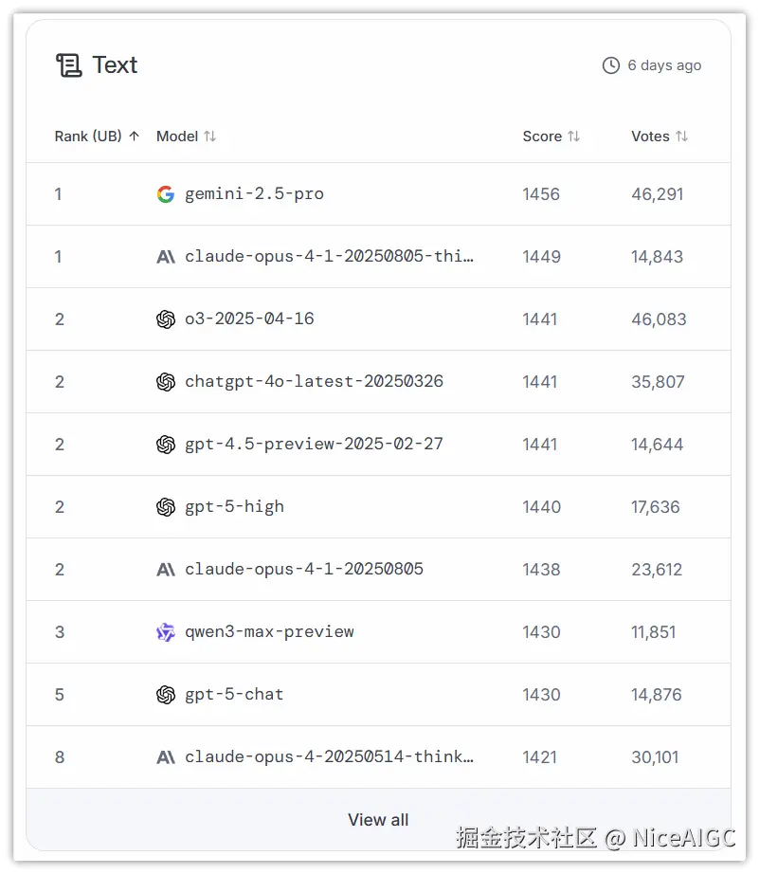Image resolution: width=759 pixels, height=874 pixels.
Task: Click the Text leaderboard heading
Action: pyautogui.click(x=115, y=65)
